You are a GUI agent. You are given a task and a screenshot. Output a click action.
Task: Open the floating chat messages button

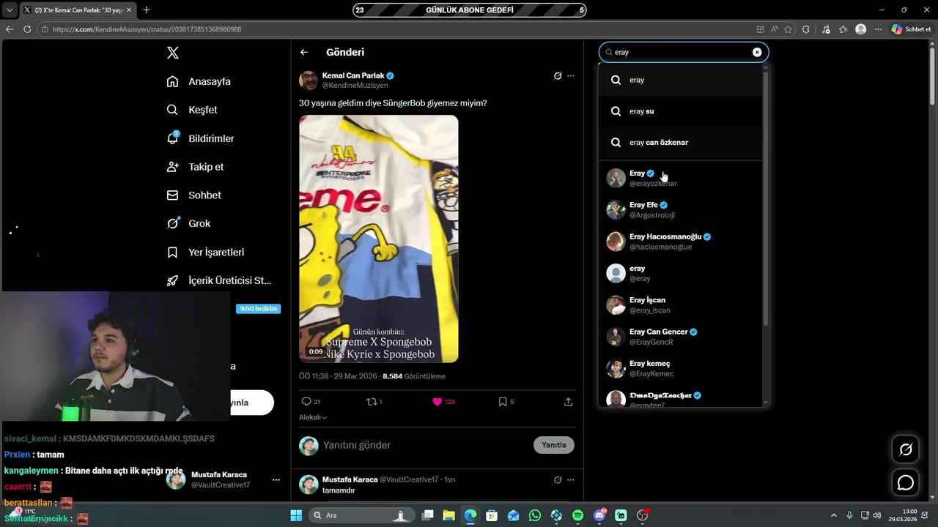pyautogui.click(x=906, y=483)
